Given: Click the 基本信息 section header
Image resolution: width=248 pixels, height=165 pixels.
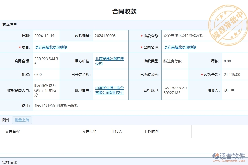Looking at the screenshot, I should pyautogui.click(x=10, y=25).
